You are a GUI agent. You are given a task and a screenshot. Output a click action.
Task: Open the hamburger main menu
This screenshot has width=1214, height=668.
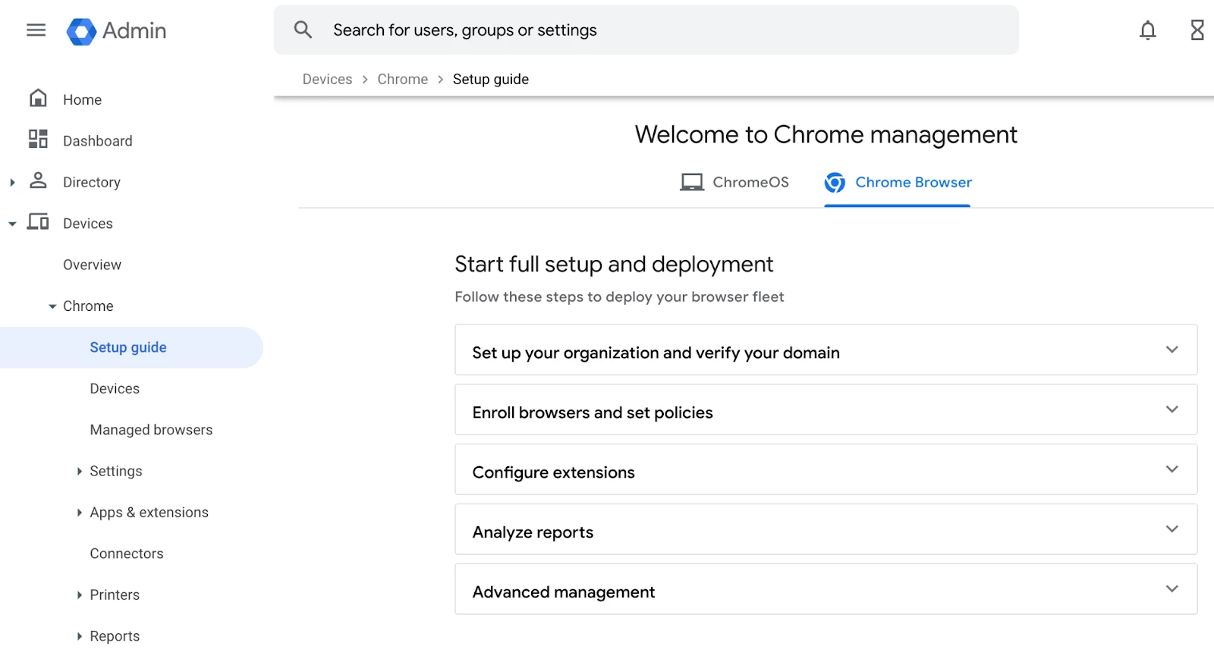click(x=36, y=30)
